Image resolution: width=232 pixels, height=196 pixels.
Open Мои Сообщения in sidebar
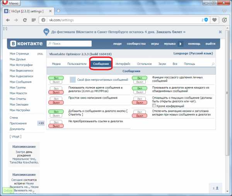tap(20, 82)
